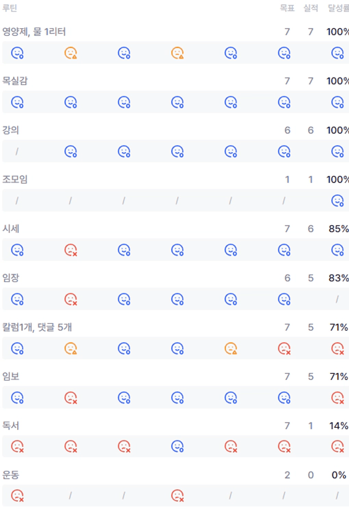The height and width of the screenshot is (513, 349).
Task: Click the 14% achievement rate value
Action: tap(339, 426)
